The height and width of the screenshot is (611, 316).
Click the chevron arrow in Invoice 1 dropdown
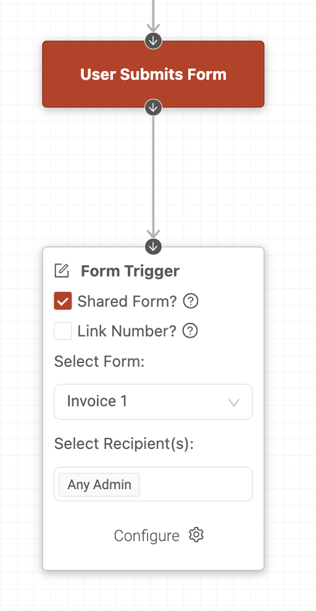point(234,403)
